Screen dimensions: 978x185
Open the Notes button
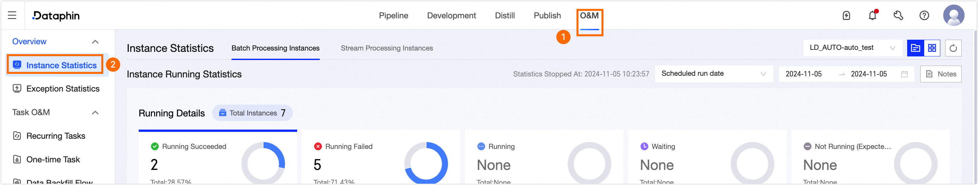click(x=940, y=74)
